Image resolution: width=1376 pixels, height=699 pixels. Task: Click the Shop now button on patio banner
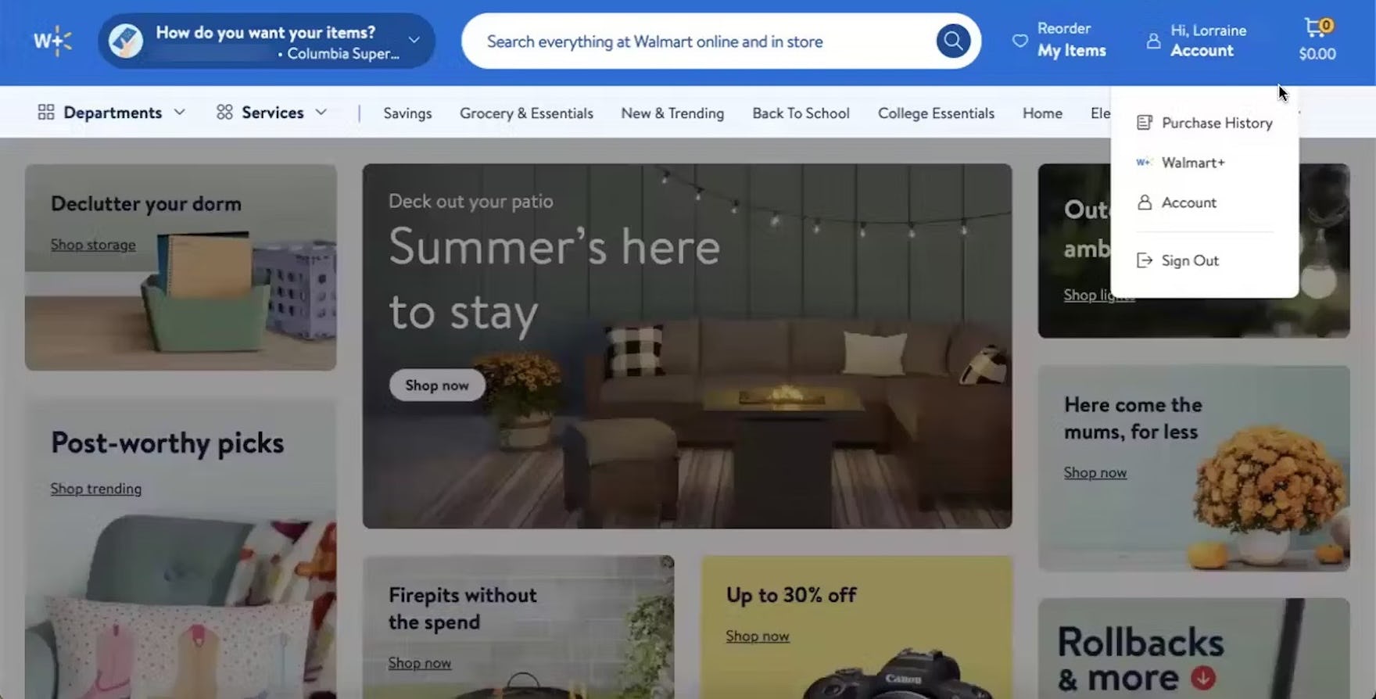click(437, 385)
